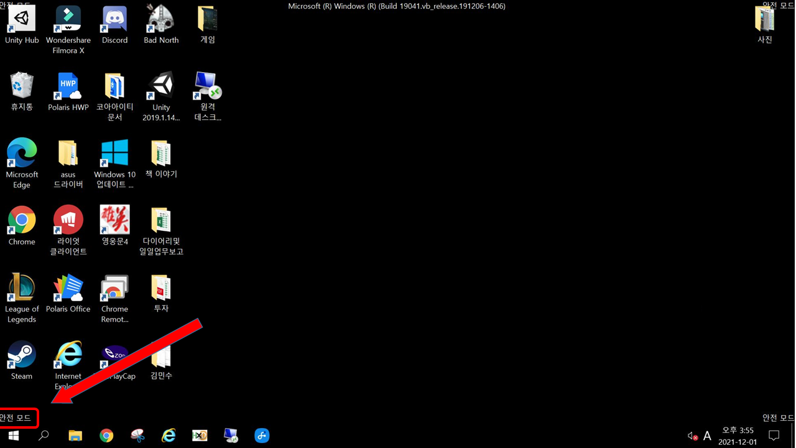Select the 영웅문4 desktop icon
796x448 pixels.
(x=114, y=226)
